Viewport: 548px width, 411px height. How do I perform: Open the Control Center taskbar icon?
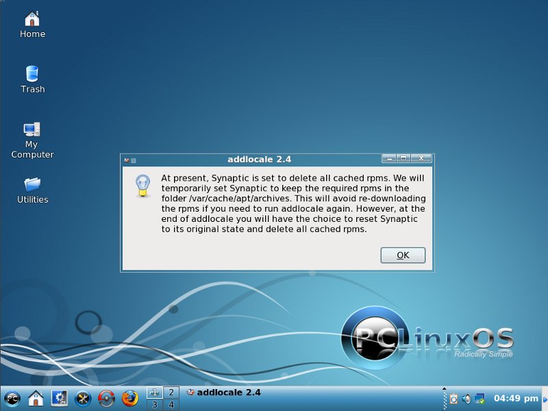(x=60, y=397)
